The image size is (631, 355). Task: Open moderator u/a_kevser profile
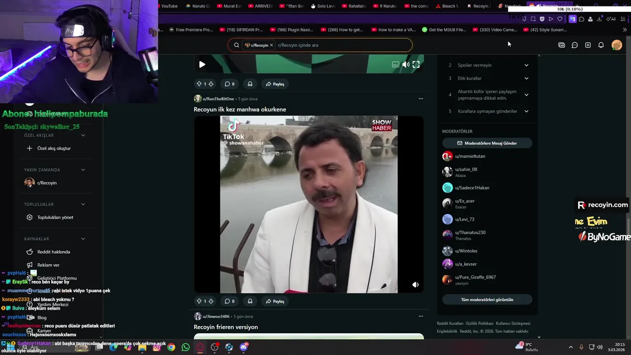pos(466,264)
